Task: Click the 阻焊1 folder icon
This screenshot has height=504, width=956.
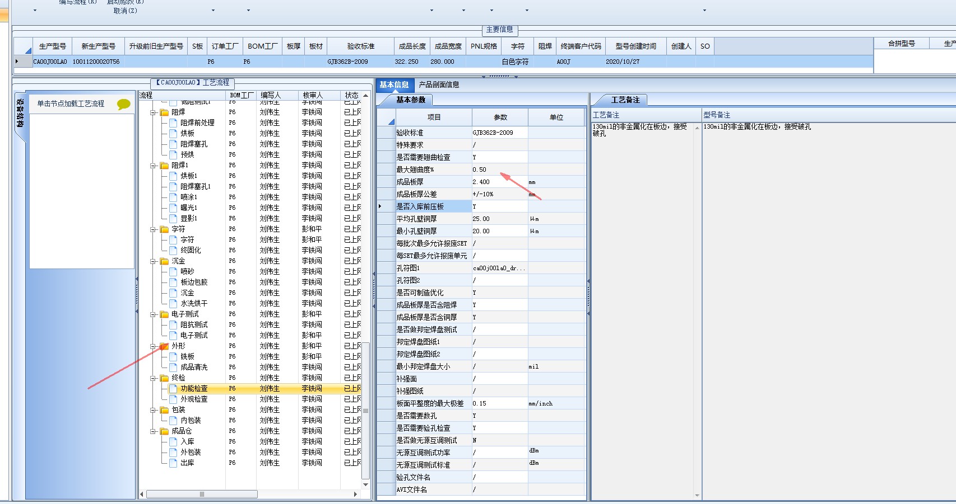Action: tap(165, 166)
